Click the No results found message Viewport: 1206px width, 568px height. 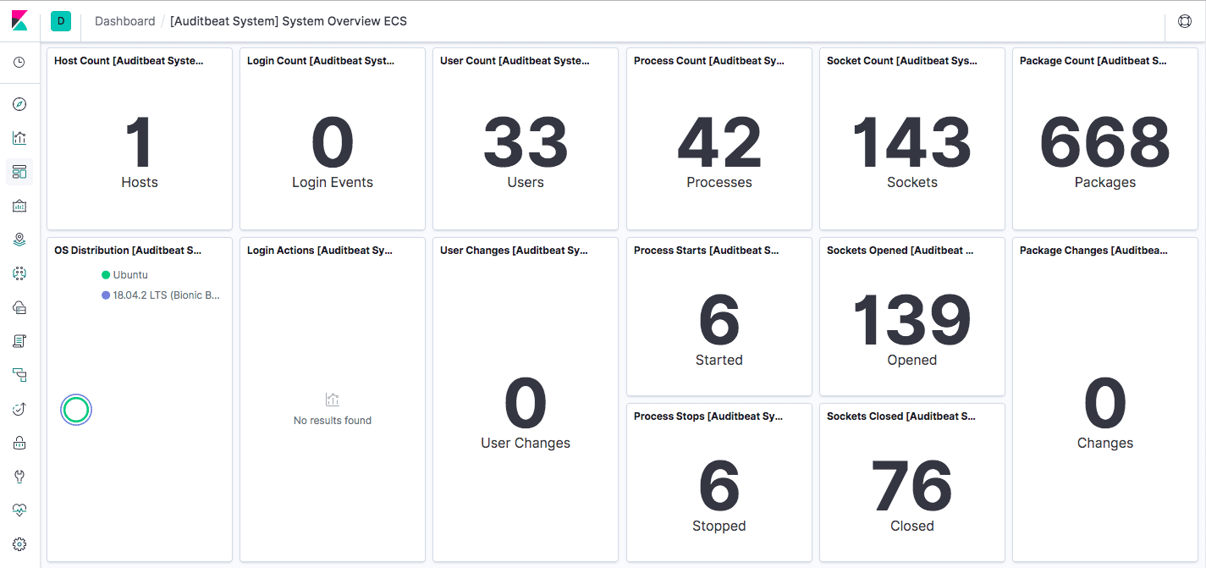[333, 420]
